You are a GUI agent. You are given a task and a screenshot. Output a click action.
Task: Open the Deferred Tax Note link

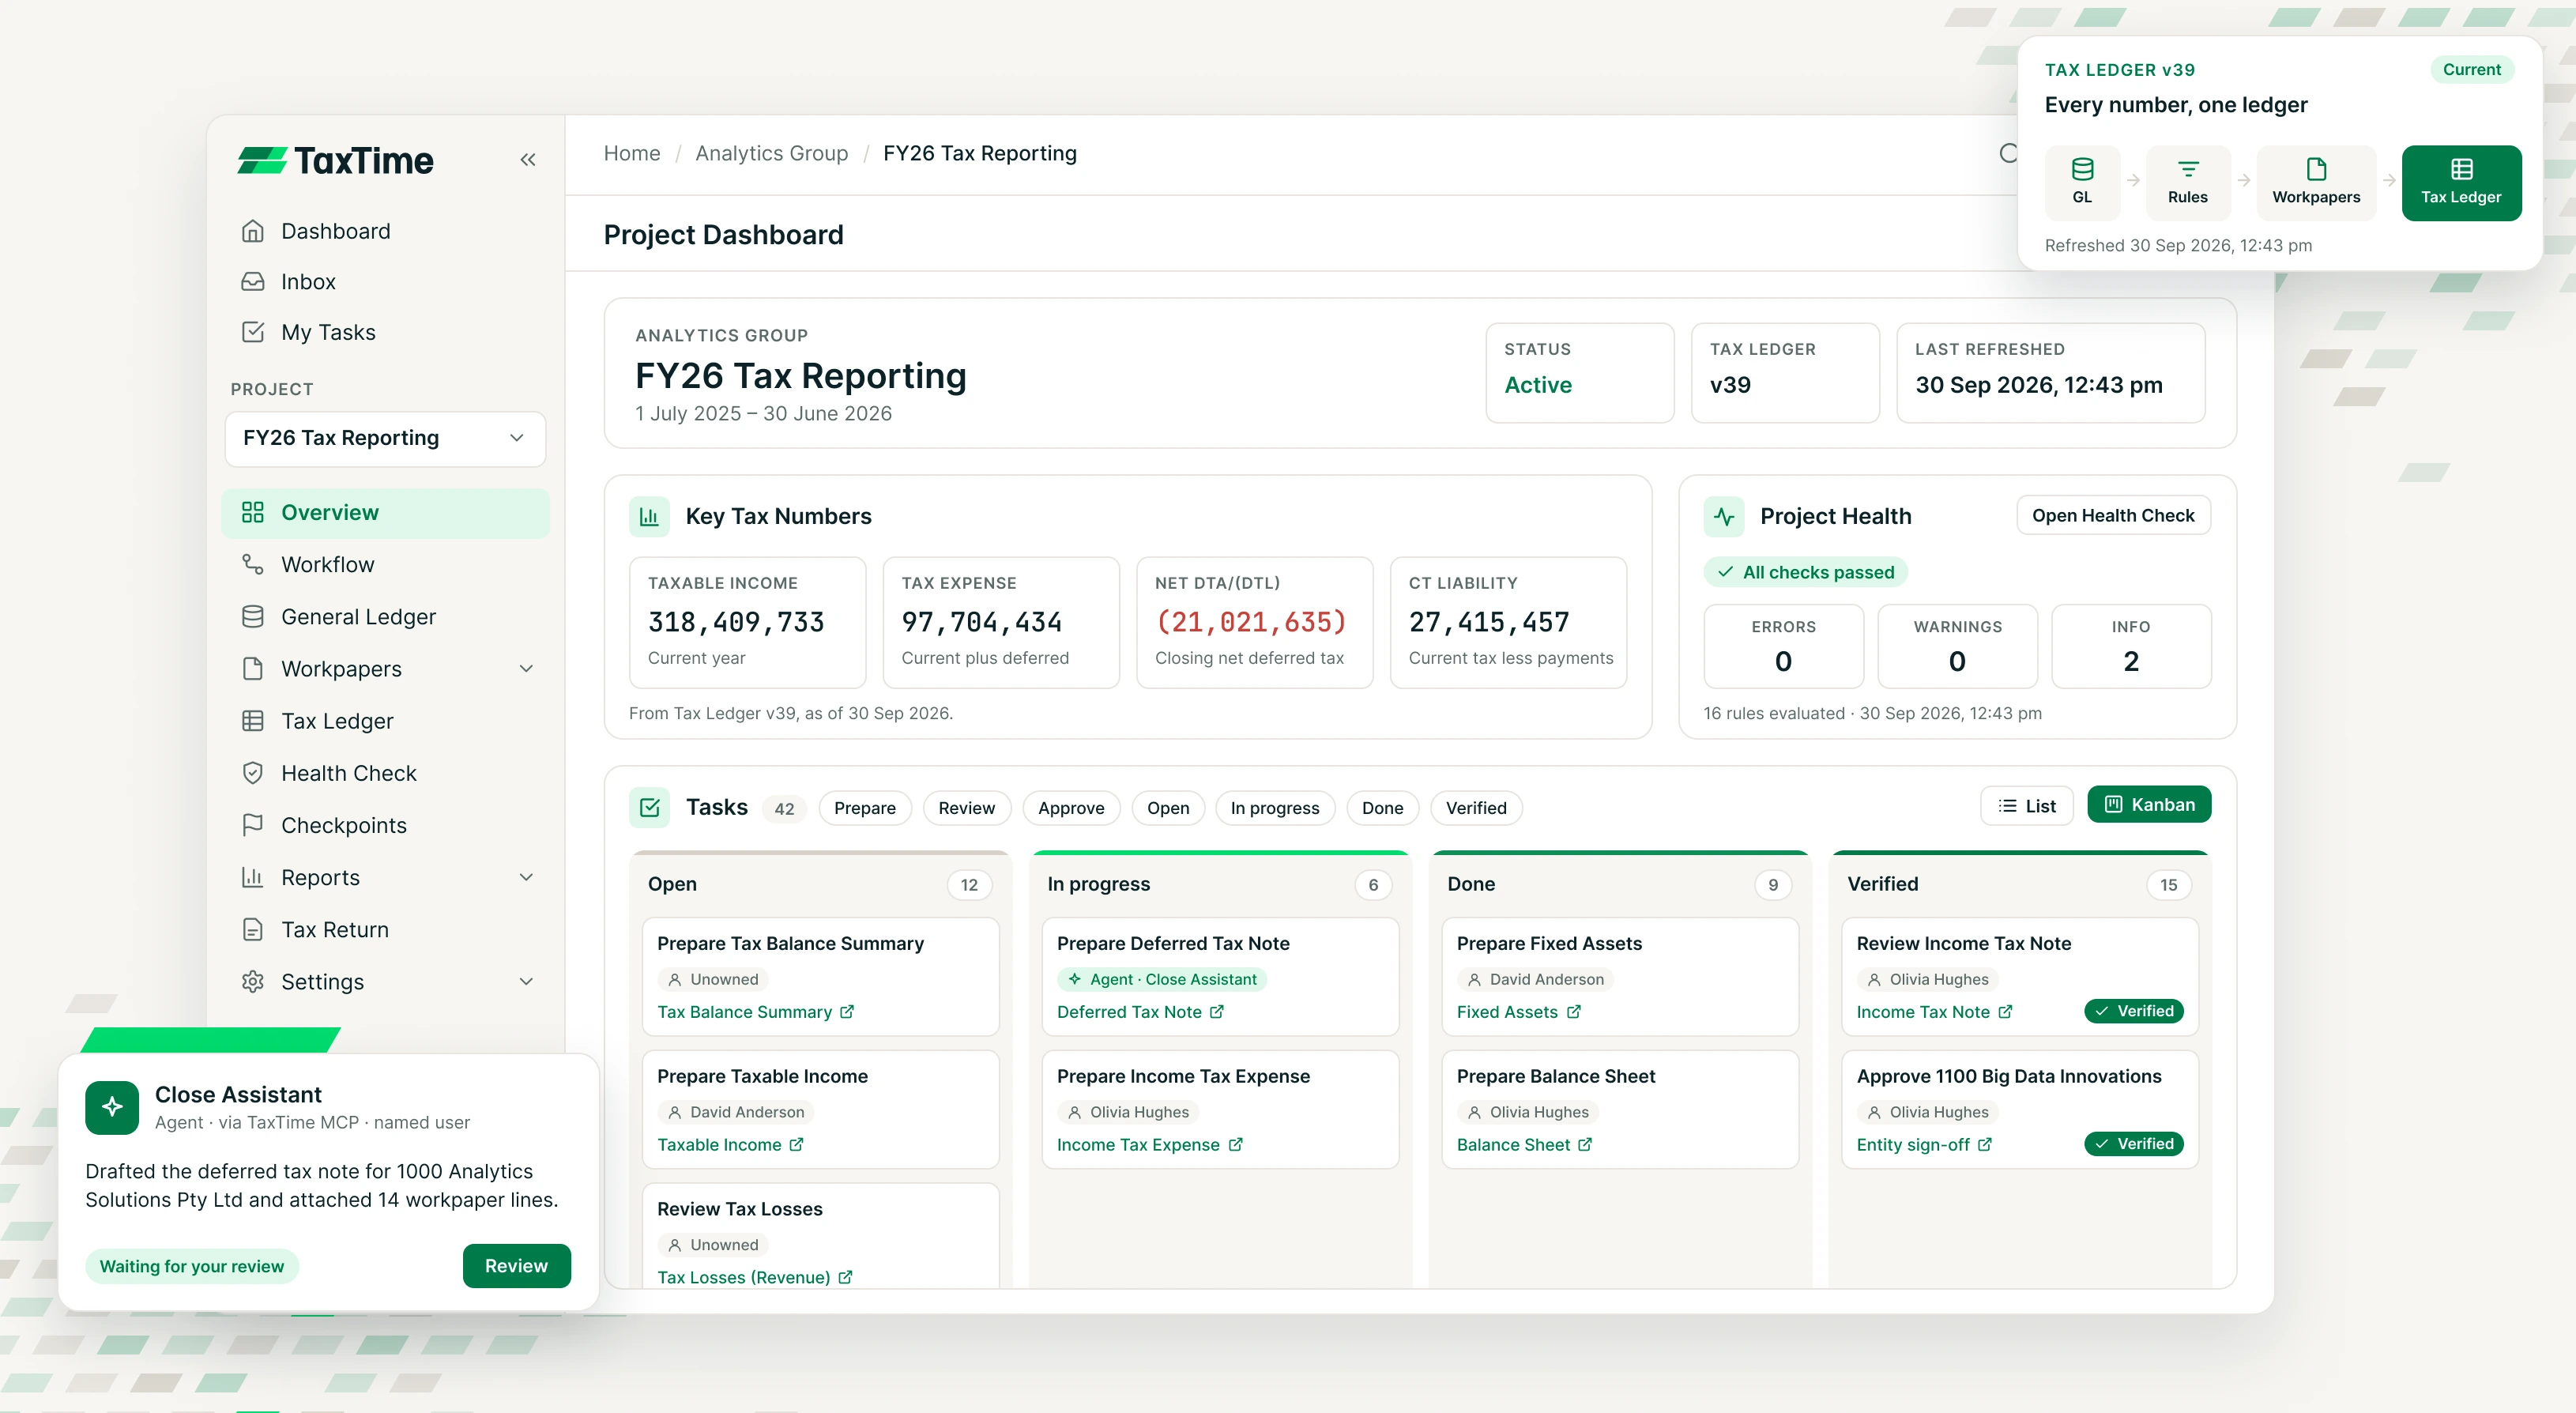[1140, 1012]
